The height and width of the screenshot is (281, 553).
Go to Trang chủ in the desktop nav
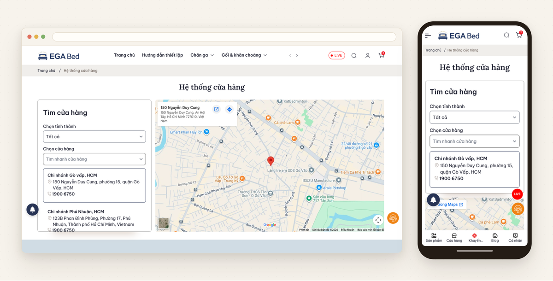[x=124, y=55]
